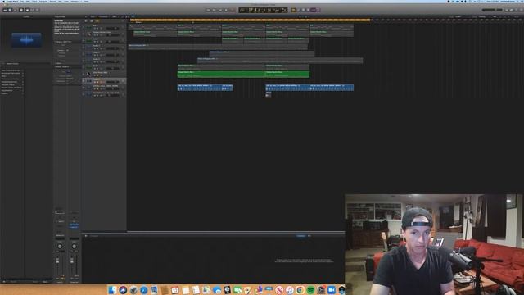Click the duplicate track button
Image resolution: width=524 pixels, height=295 pixels.
point(92,20)
